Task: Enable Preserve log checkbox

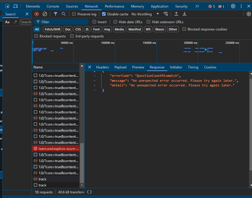Action: click(74, 14)
